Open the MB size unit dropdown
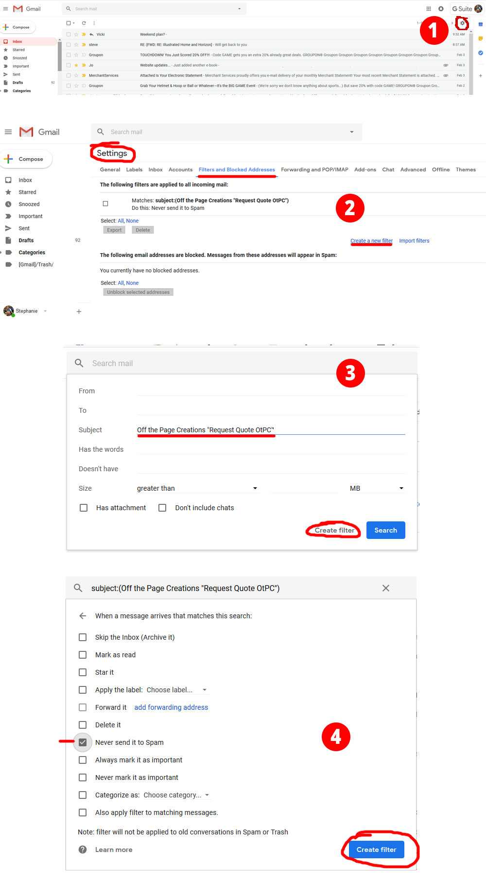Viewport: 486px width, 887px height. click(377, 488)
